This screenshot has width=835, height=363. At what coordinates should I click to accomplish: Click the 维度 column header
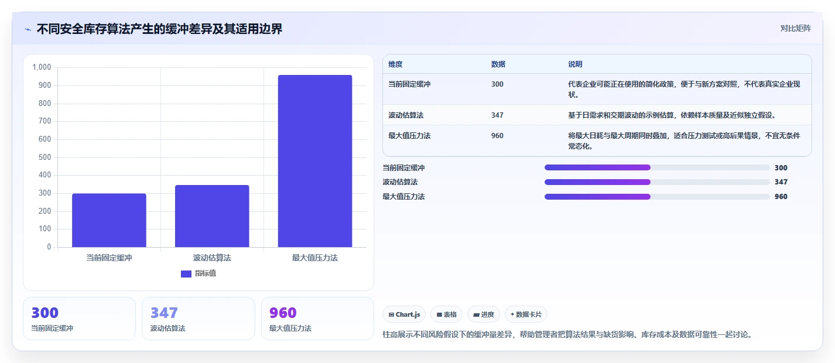pyautogui.click(x=395, y=64)
